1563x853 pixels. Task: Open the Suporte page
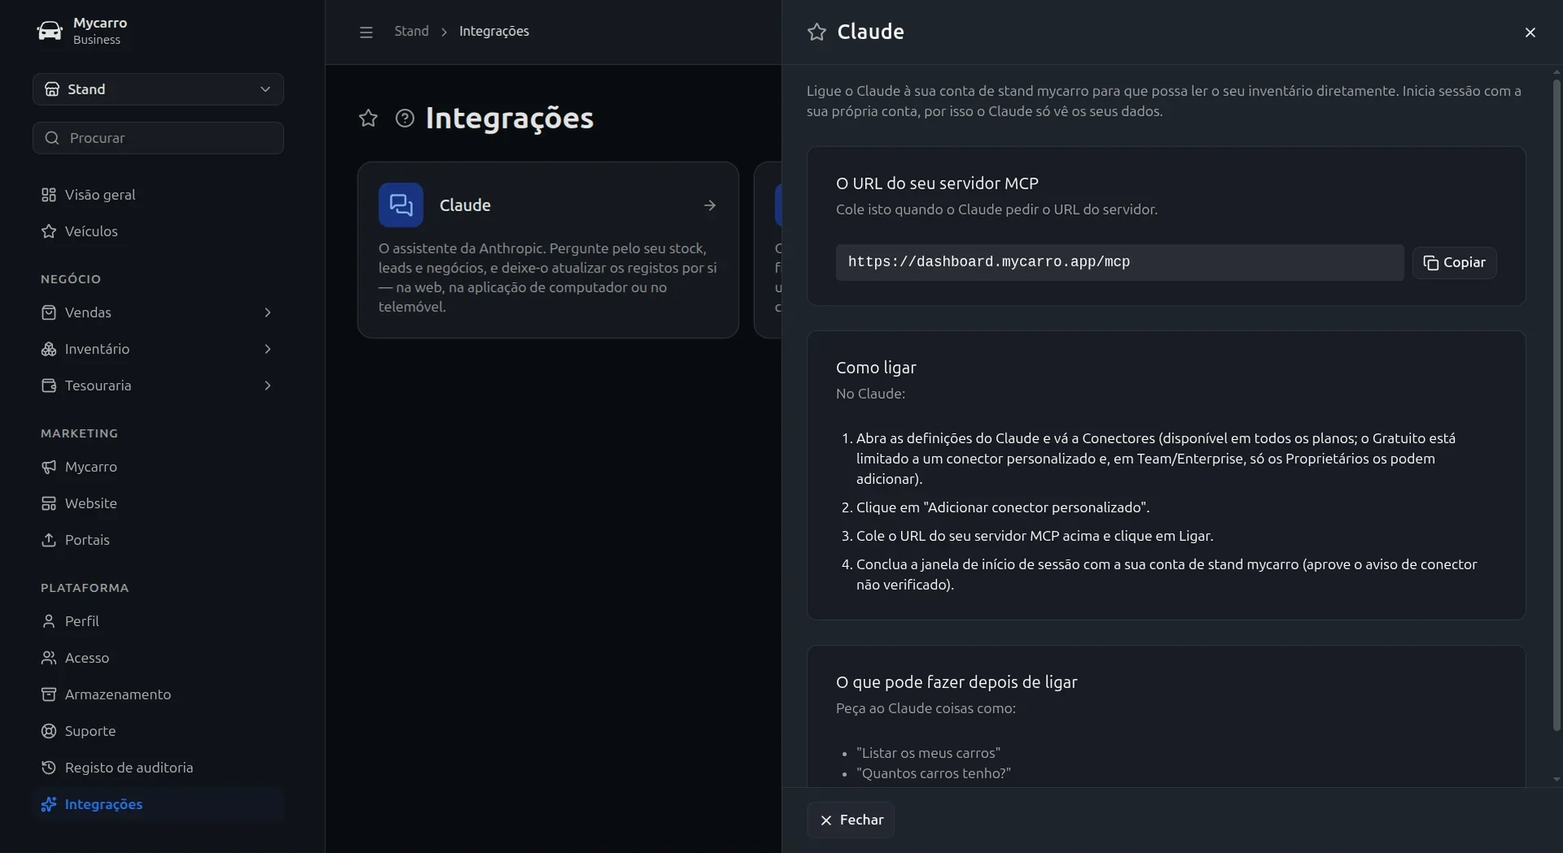click(158, 731)
